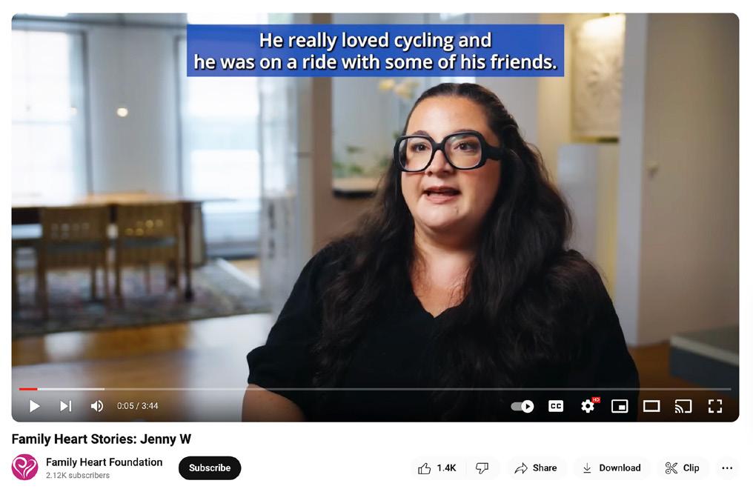Like the video with thumbs up
The height and width of the screenshot is (489, 753).
click(x=437, y=468)
